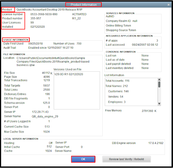Click the Versions Used on File label
173x168 pixels.
tap(67, 69)
